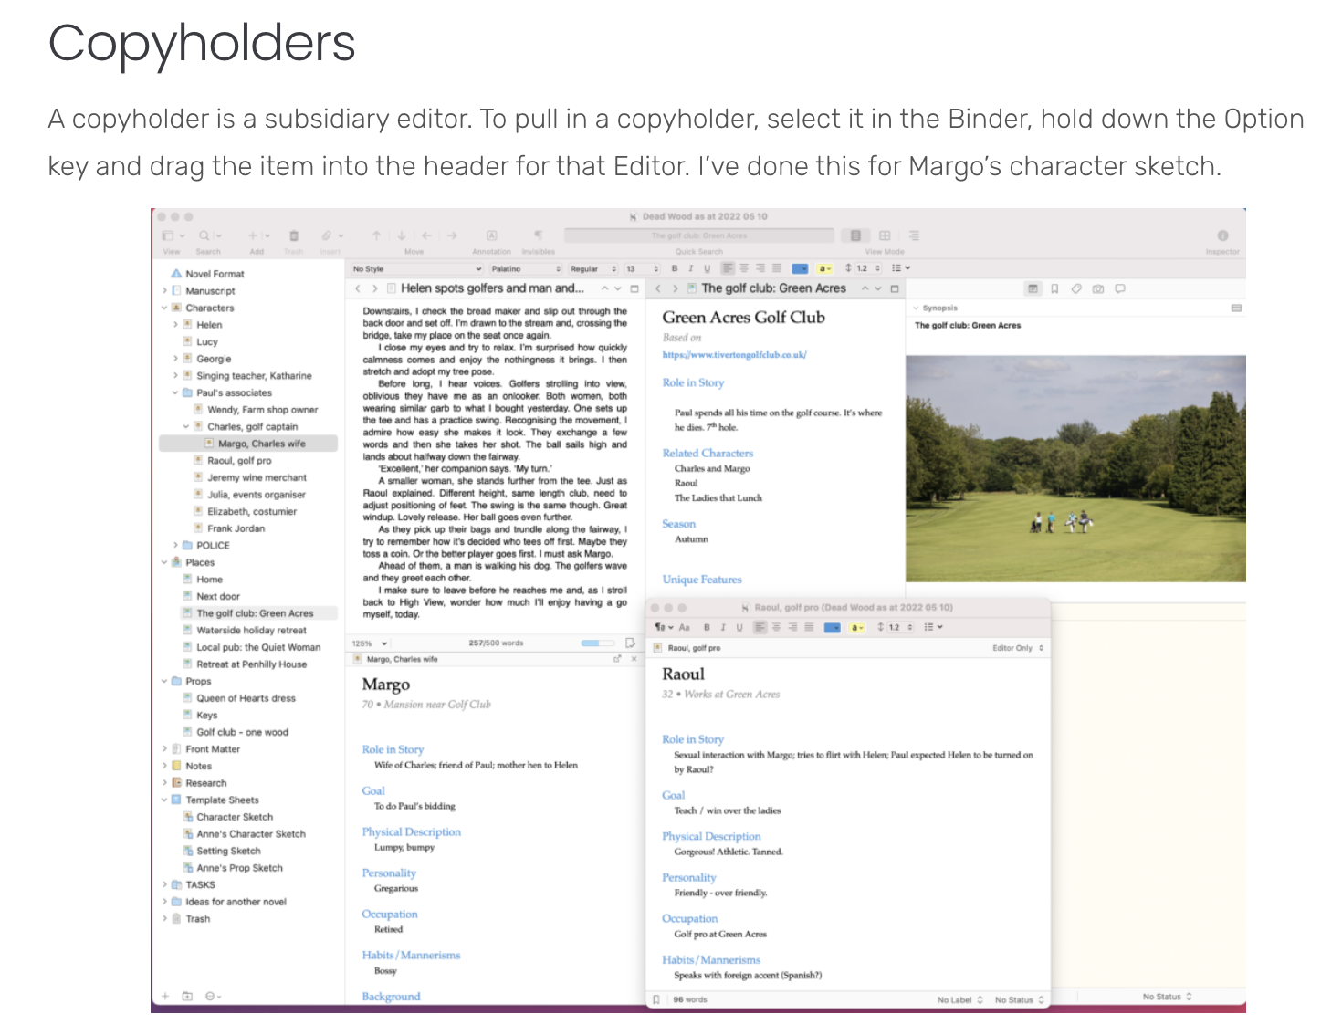Screen dimensions: 1342x1035
Task: Switch to Outliner view mode icon
Action: tap(914, 235)
